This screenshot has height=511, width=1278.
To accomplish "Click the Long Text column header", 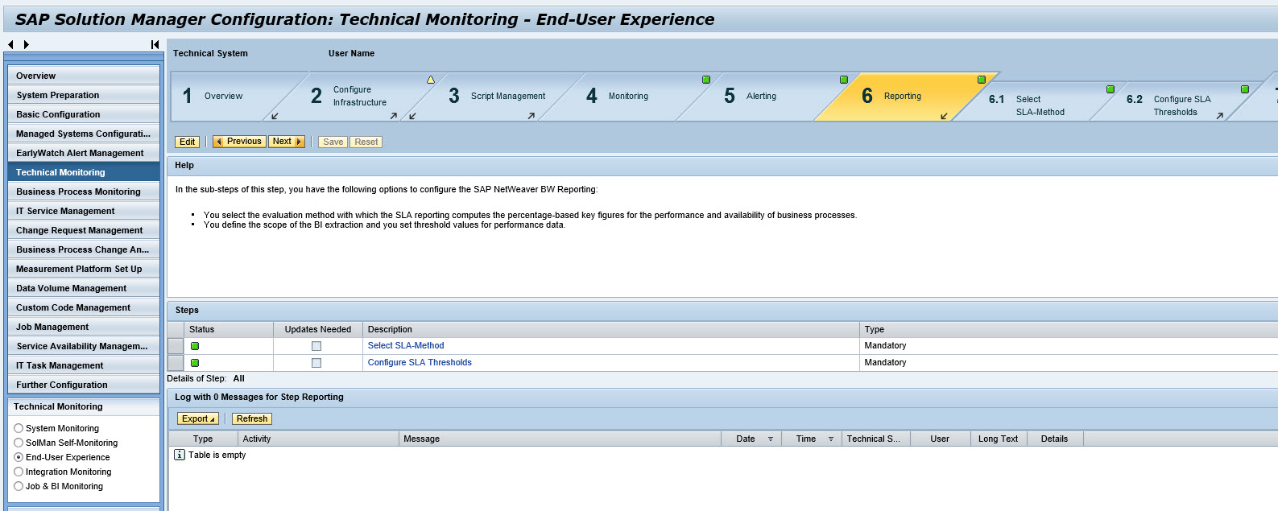I will 999,439.
